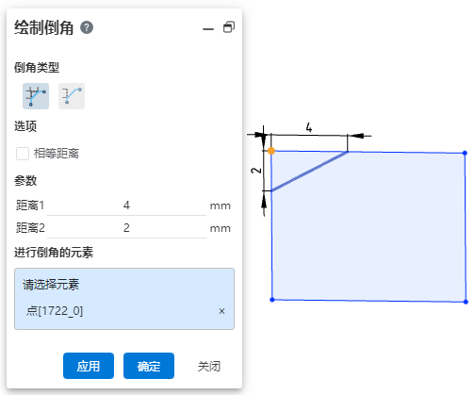Select the distance-angle chamfer type icon
The width and height of the screenshot is (475, 395).
pyautogui.click(x=72, y=96)
